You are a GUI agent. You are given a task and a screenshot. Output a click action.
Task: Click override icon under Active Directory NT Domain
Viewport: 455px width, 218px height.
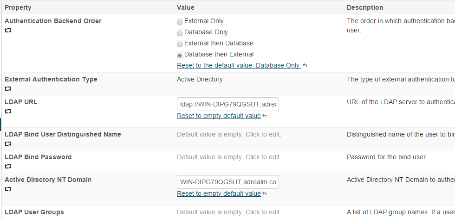[8, 189]
